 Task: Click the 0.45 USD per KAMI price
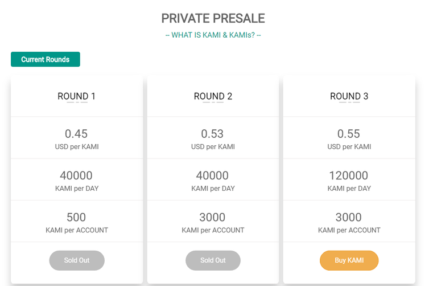coord(77,138)
